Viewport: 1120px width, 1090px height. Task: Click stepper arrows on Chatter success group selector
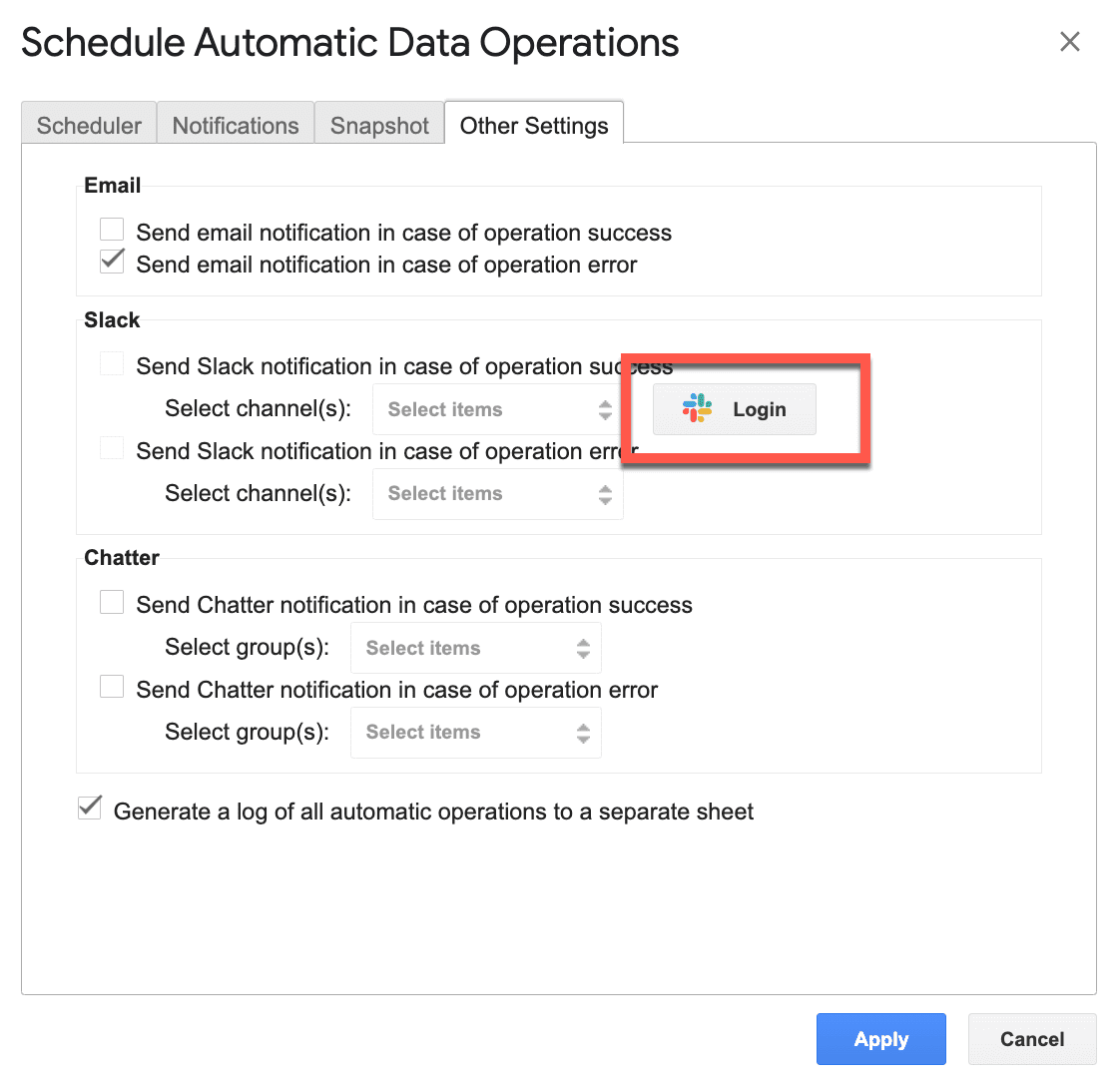pyautogui.click(x=583, y=649)
